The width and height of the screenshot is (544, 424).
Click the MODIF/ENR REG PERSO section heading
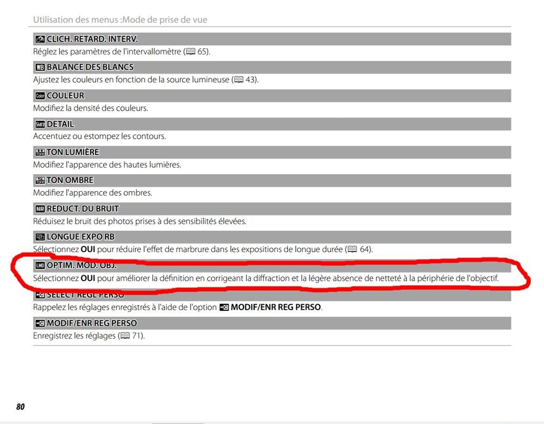(x=92, y=323)
